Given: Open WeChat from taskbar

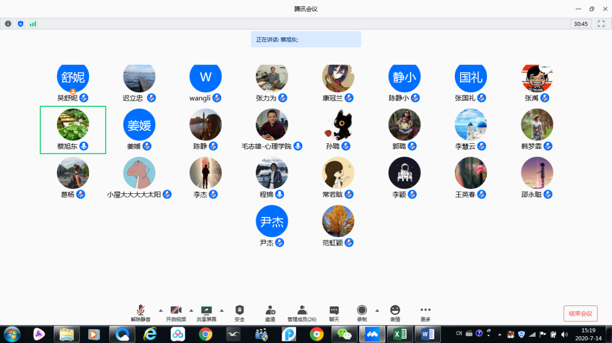Looking at the screenshot, I should click(344, 334).
